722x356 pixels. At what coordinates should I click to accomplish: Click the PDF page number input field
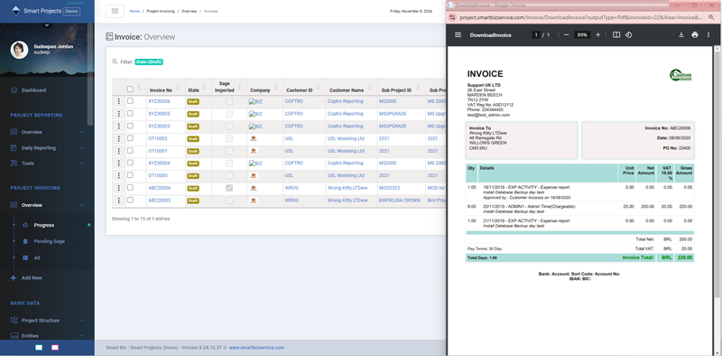tap(536, 35)
